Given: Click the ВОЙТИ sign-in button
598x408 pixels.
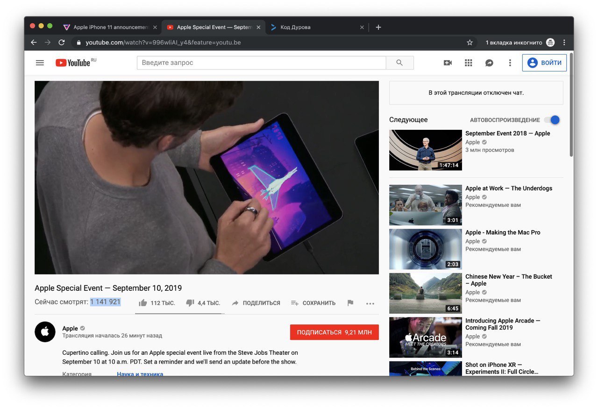Looking at the screenshot, I should point(544,63).
